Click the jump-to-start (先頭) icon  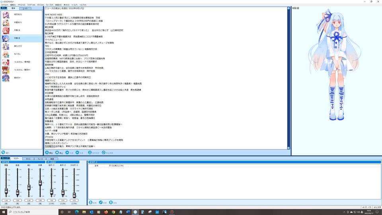pyautogui.click(x=67, y=152)
